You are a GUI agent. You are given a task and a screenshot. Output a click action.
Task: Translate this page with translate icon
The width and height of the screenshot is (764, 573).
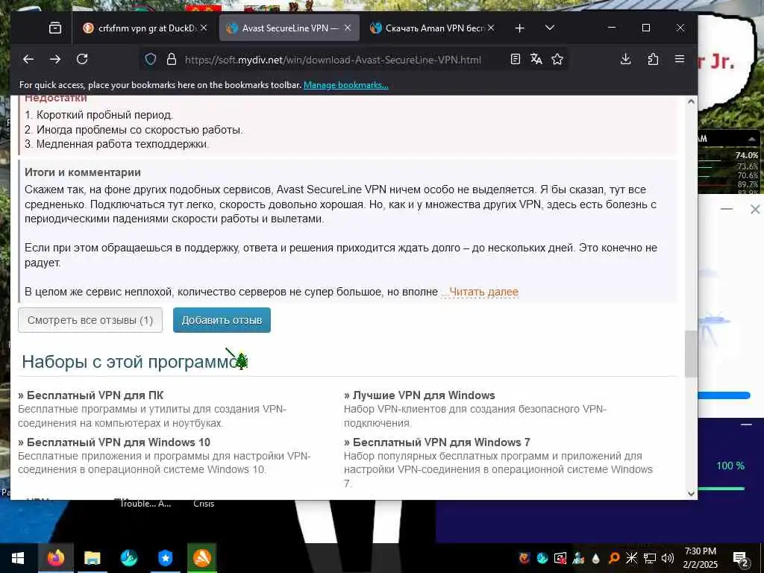coord(536,60)
